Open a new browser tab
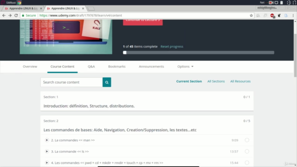The image size is (297, 167). 91,8
